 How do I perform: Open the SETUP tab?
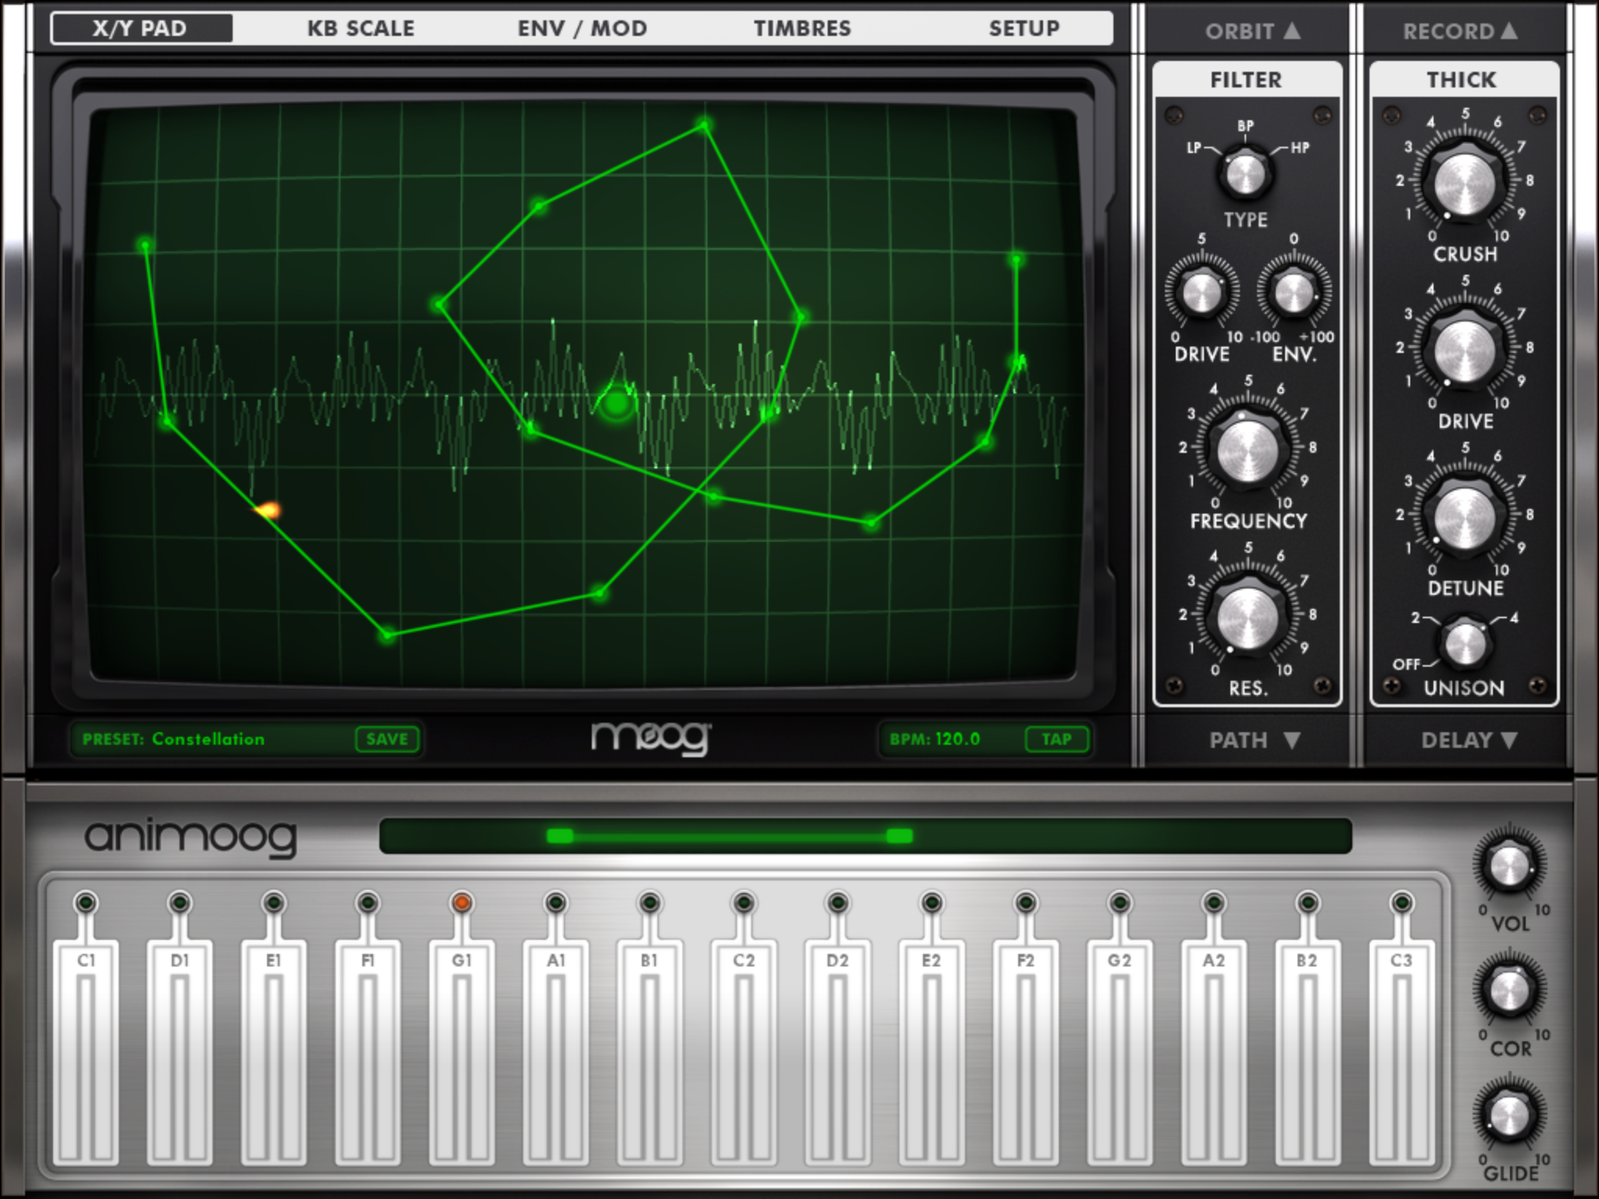[x=1024, y=29]
